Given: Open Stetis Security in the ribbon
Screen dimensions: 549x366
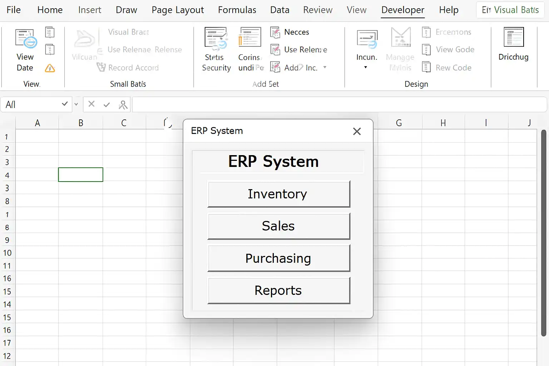Looking at the screenshot, I should (216, 39).
